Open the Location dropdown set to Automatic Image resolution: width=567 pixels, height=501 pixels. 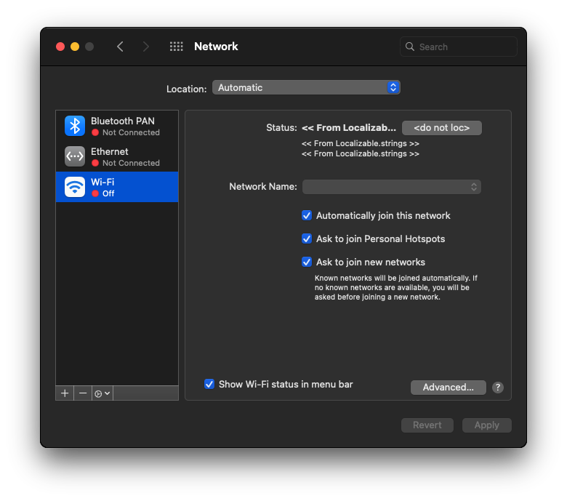pos(306,88)
